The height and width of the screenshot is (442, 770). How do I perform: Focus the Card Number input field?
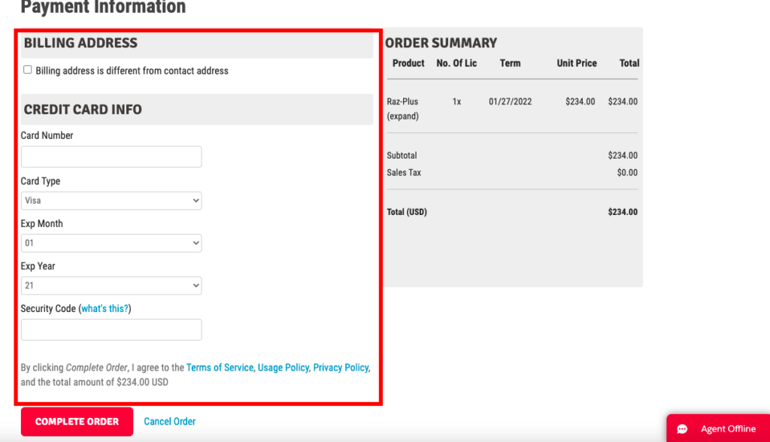tap(111, 156)
